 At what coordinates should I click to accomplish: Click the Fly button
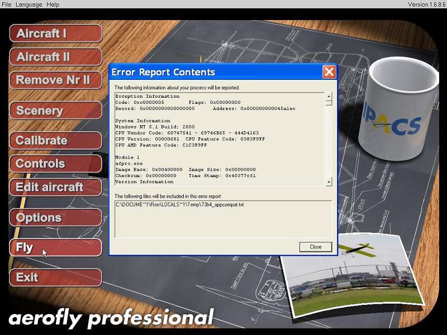(56, 247)
